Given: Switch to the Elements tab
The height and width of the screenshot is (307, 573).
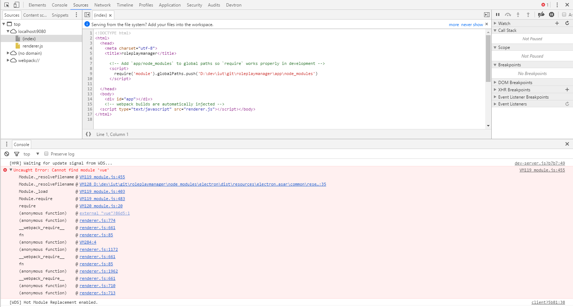Looking at the screenshot, I should [x=37, y=5].
